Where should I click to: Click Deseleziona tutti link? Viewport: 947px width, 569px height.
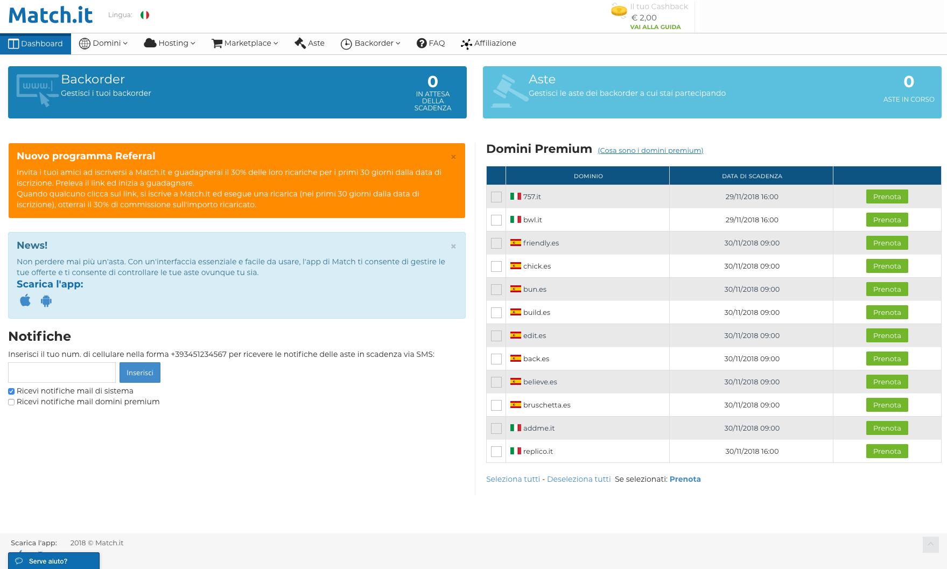(579, 479)
